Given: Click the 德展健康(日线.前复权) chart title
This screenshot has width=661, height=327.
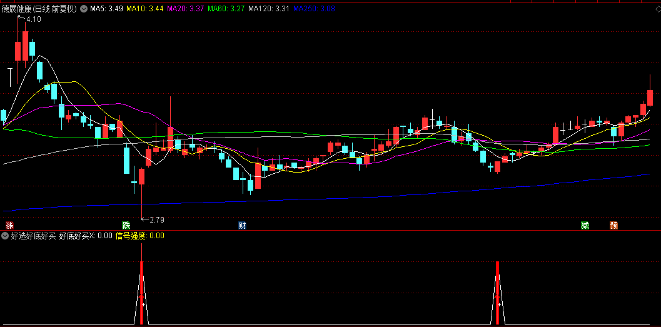Looking at the screenshot, I should point(39,8).
